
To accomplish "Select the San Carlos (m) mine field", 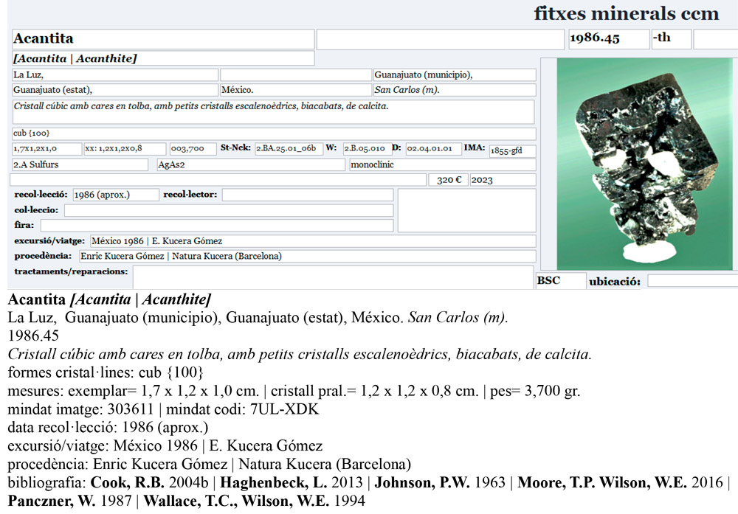I will [454, 90].
